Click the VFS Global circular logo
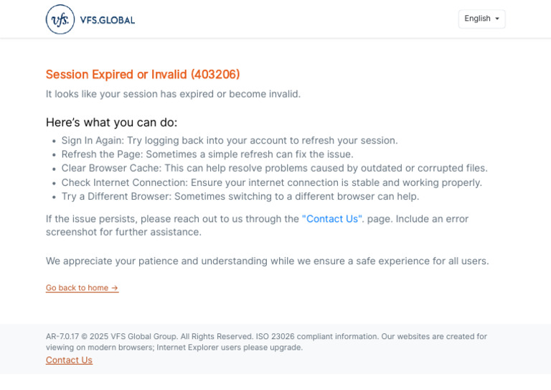 pyautogui.click(x=60, y=19)
